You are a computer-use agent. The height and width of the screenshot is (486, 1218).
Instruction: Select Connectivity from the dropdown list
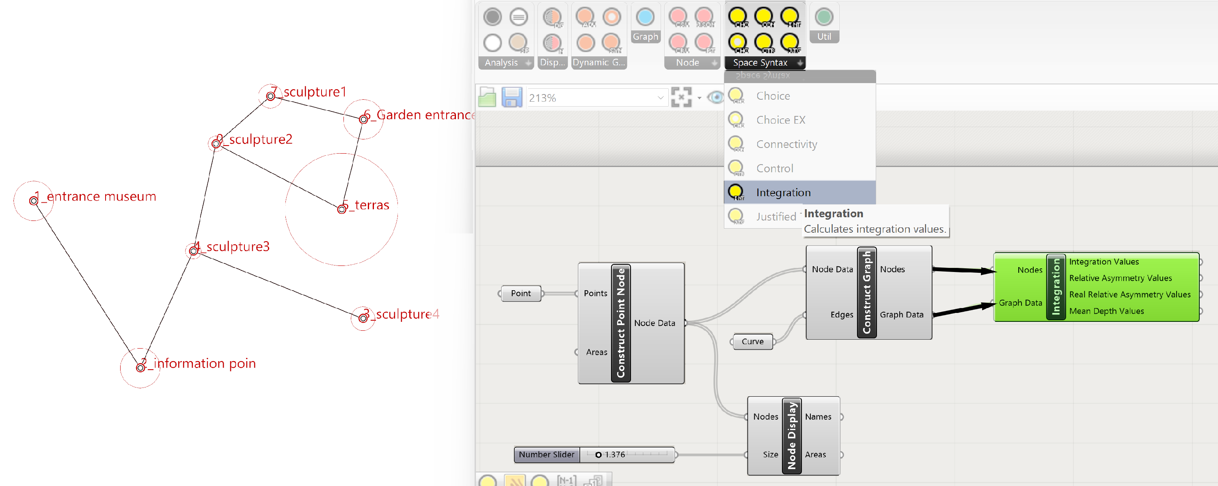786,144
